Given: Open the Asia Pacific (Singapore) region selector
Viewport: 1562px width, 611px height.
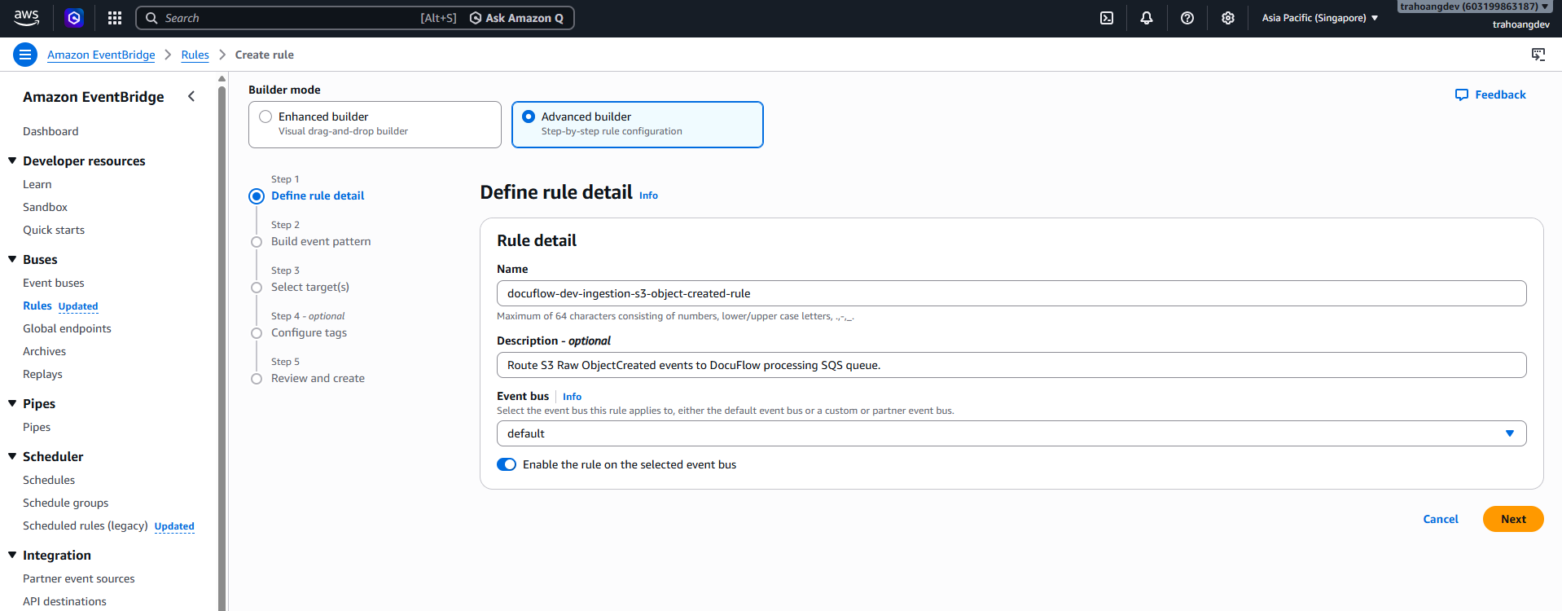Looking at the screenshot, I should click(x=1320, y=18).
